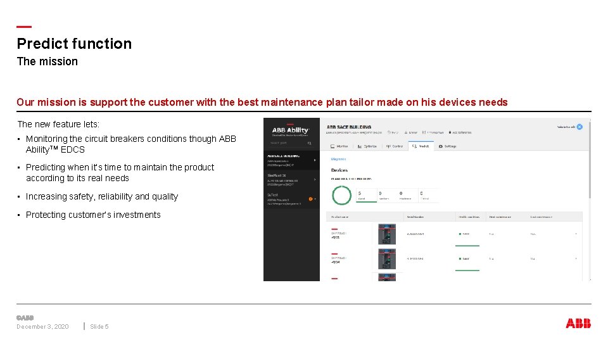Expand the SimPlant 01 chevron
608x342 pixels.
(x=315, y=179)
